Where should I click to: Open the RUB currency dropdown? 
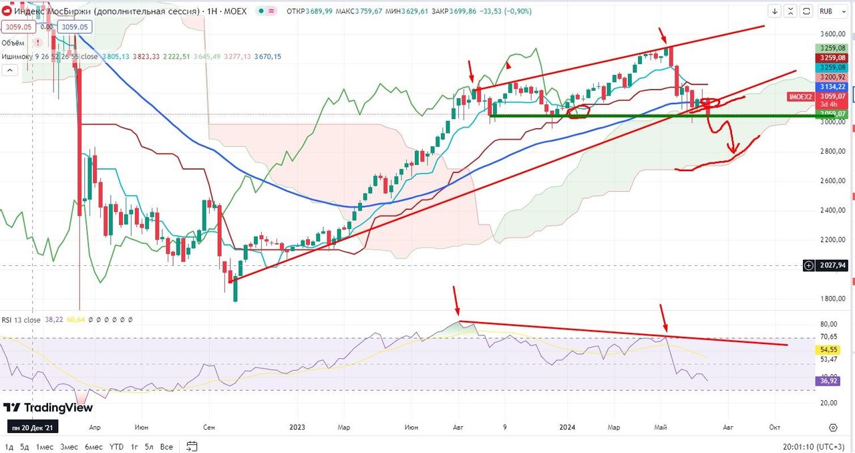[830, 11]
